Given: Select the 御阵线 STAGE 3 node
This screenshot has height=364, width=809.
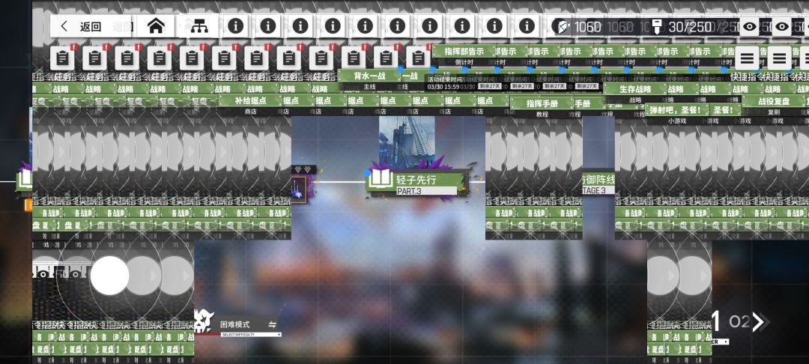Looking at the screenshot, I should coord(599,184).
